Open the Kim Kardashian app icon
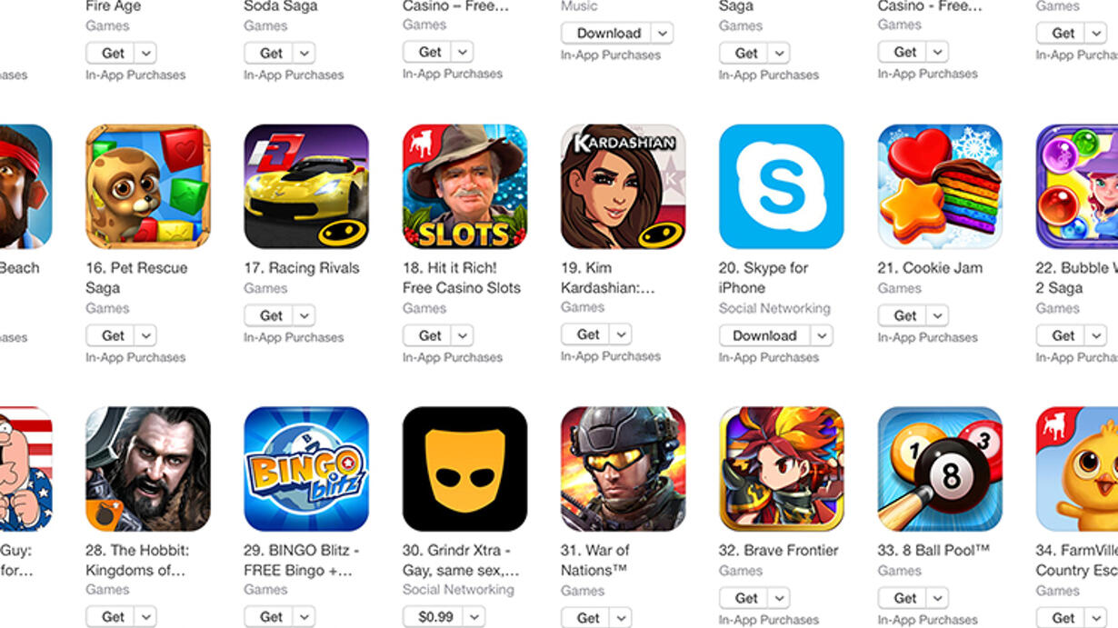This screenshot has height=628, width=1118. click(623, 186)
